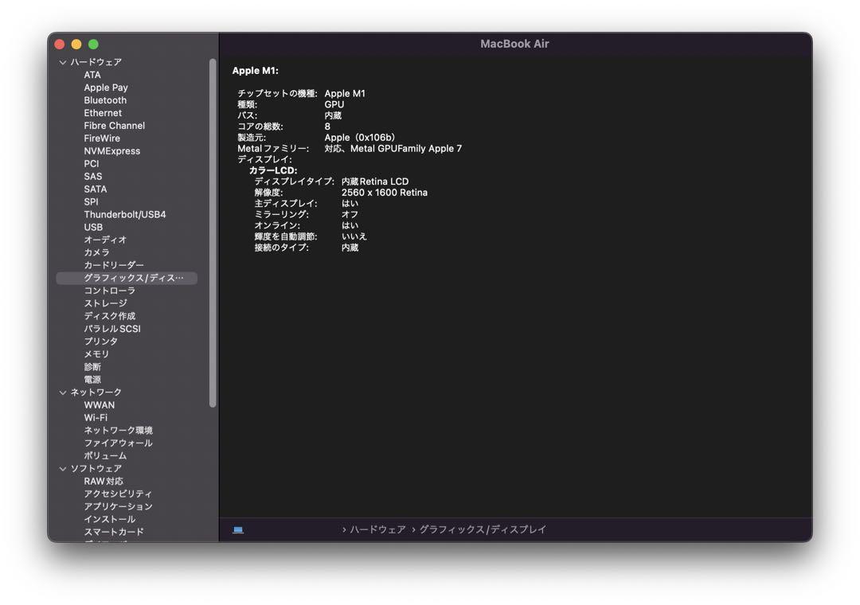
Task: Open FireWire details
Action: click(102, 139)
